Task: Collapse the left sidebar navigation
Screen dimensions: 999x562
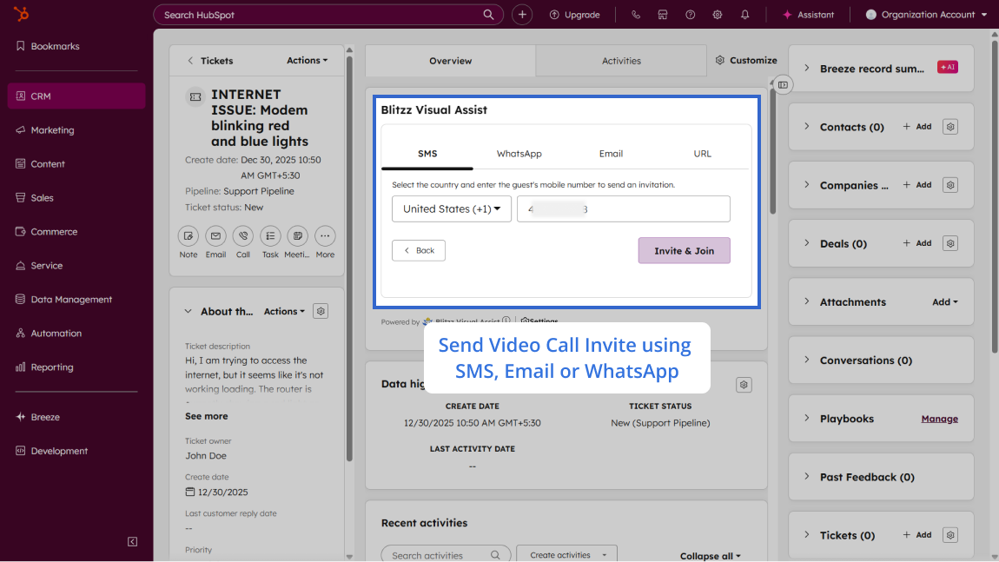Action: click(132, 542)
